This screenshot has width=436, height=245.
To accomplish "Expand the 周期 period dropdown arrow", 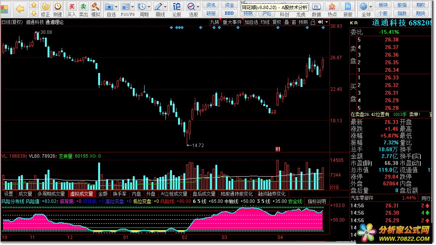I will coord(149,6).
